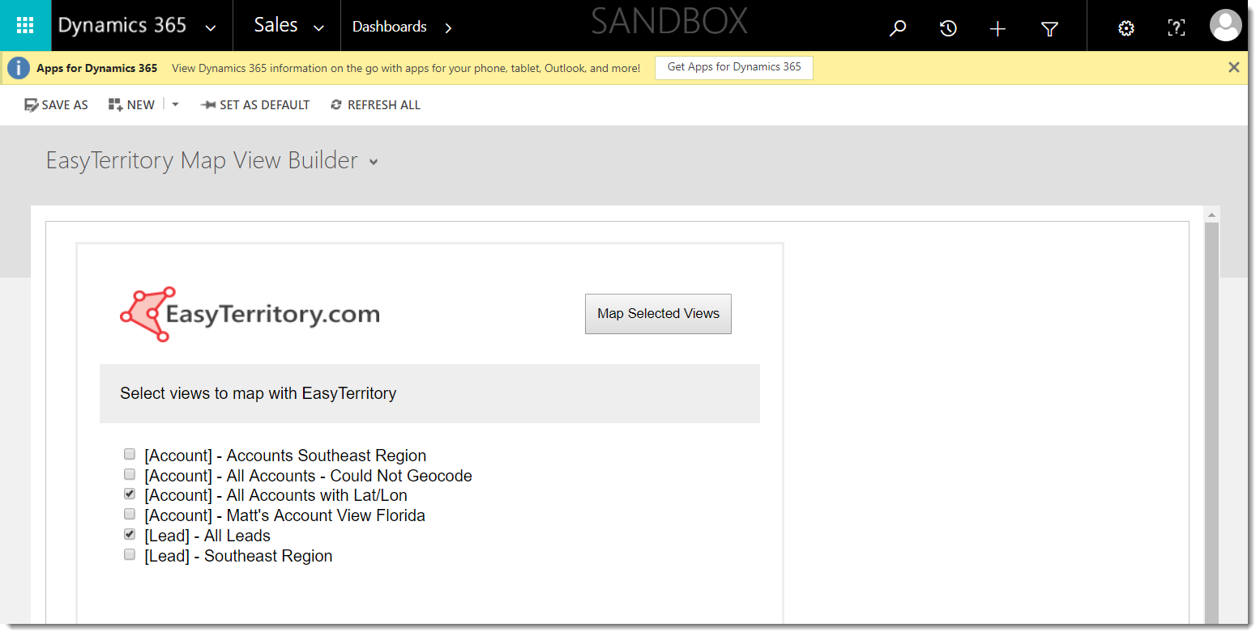1260x636 pixels.
Task: Check Accounts Southeast Region view
Action: 130,454
